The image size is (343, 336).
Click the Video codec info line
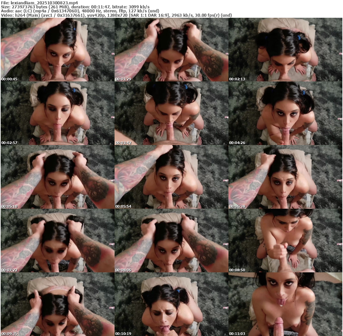116,15
